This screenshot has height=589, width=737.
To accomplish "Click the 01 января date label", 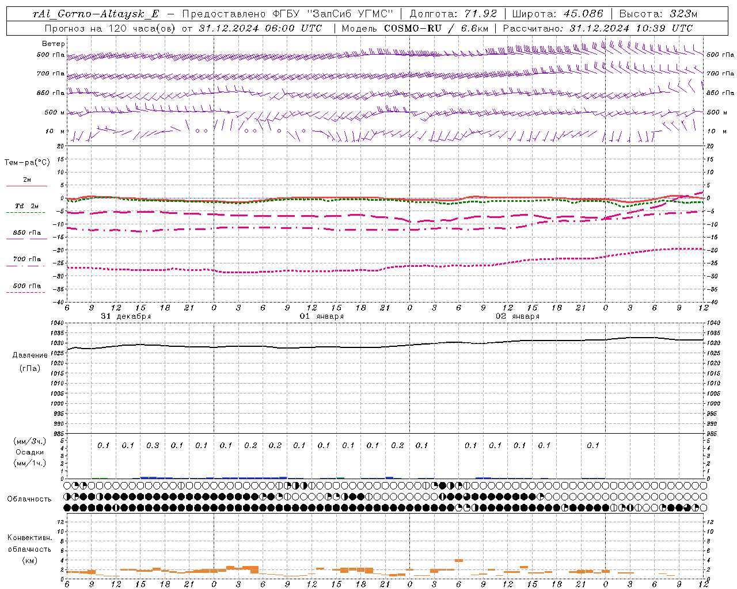I will point(322,316).
